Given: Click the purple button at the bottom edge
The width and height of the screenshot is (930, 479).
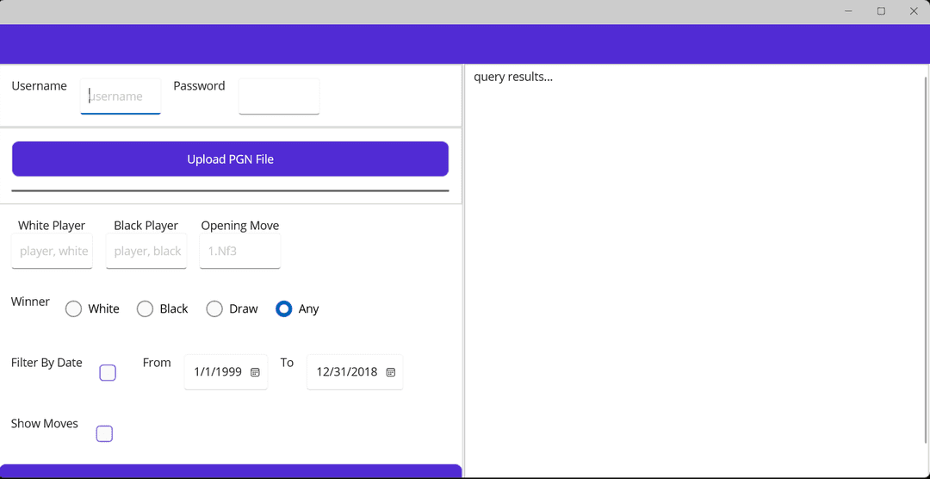Looking at the screenshot, I should pos(230,471).
